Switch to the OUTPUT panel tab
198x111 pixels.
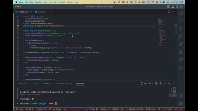(x=34, y=84)
